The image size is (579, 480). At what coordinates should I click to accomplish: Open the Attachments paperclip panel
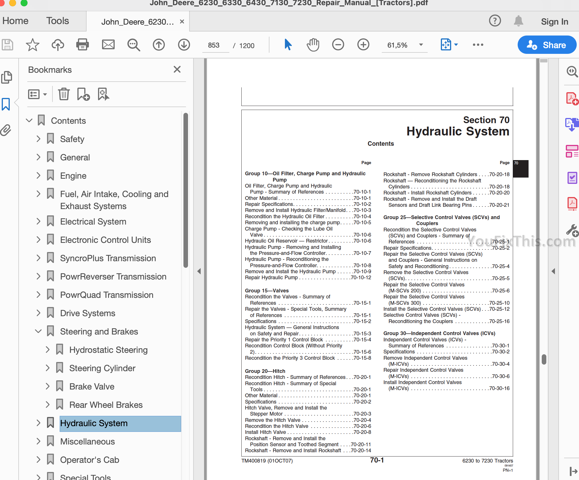(x=6, y=130)
